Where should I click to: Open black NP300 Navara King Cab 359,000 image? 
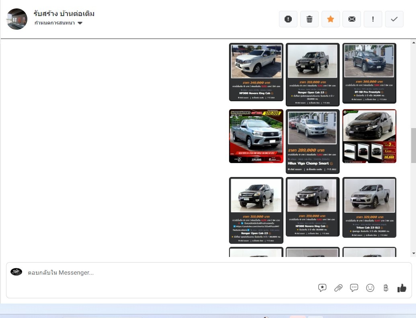[313, 207]
